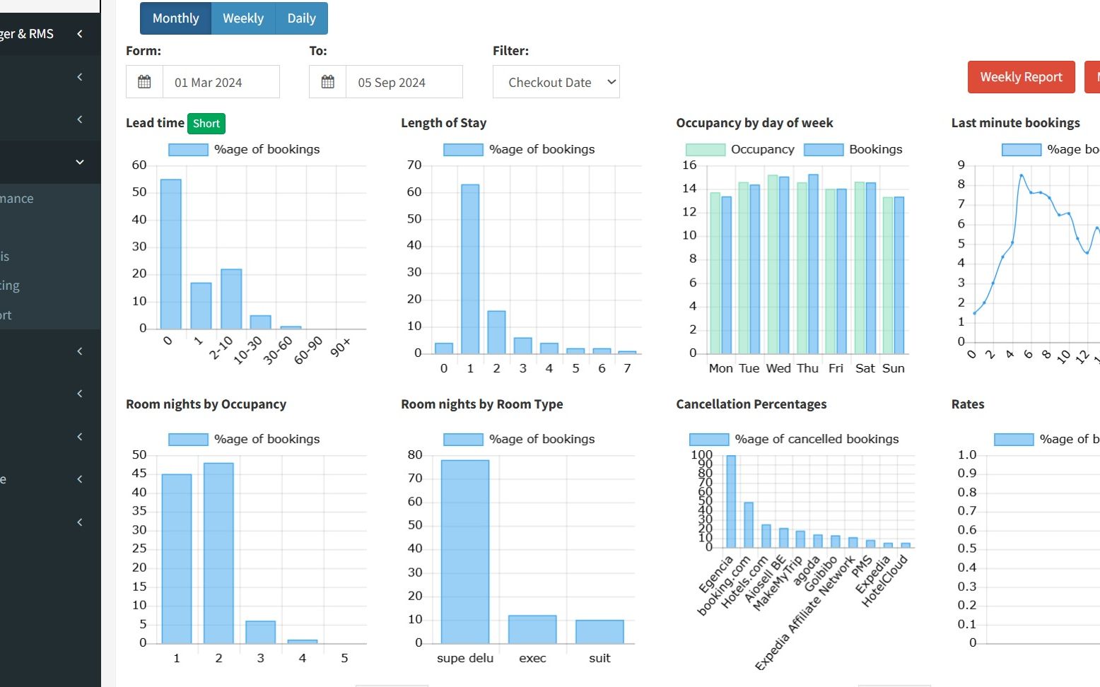Click the booking.com cancellation bar

pos(749,525)
